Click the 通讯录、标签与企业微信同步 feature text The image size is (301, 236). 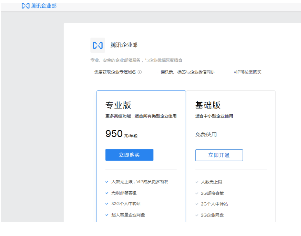click(x=187, y=72)
